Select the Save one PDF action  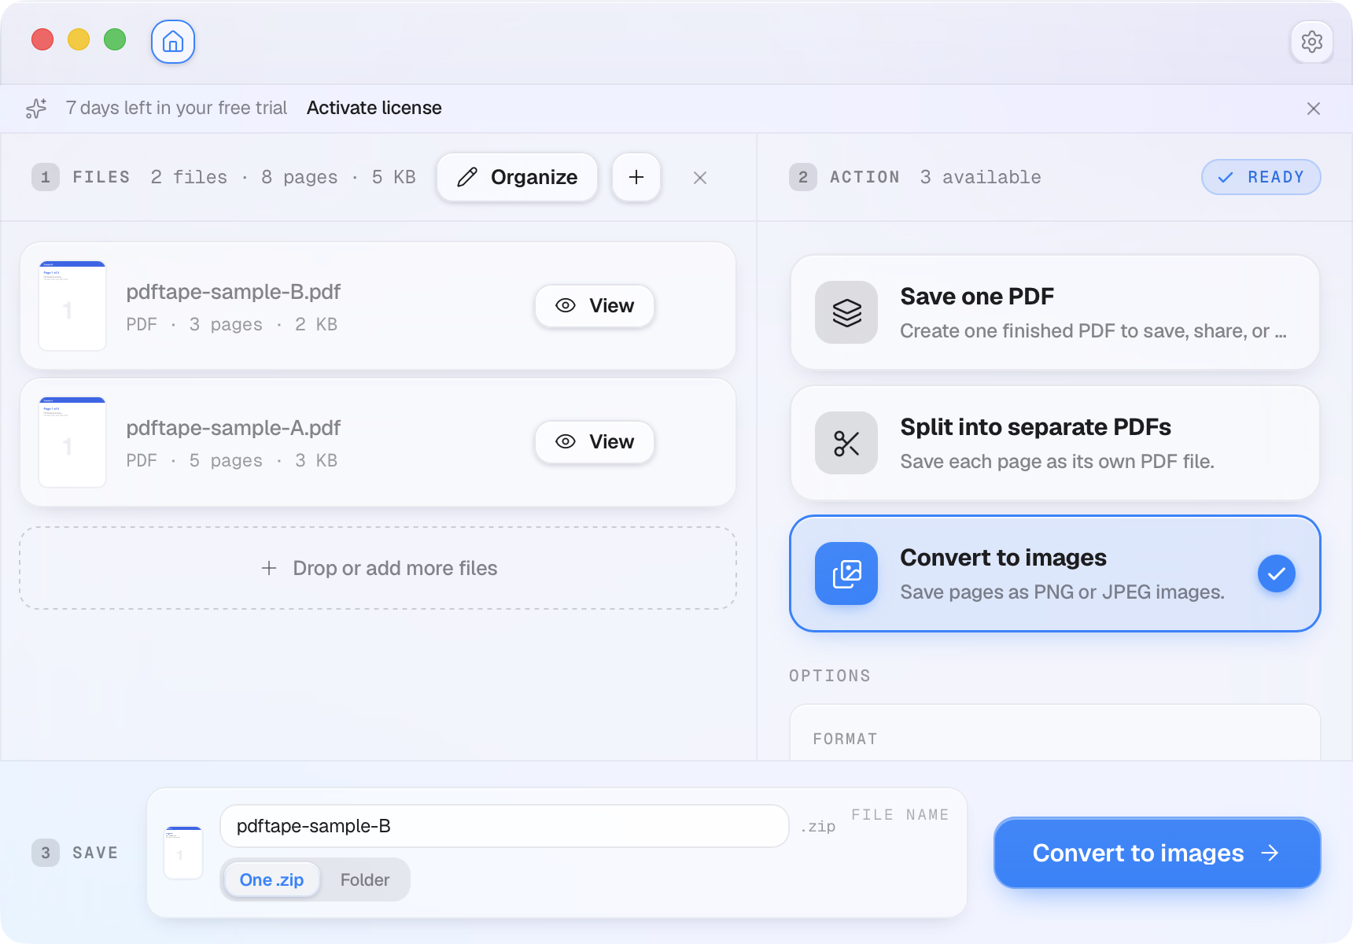[1055, 312]
